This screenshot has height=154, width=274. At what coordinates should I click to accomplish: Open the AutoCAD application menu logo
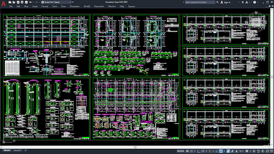pyautogui.click(x=3, y=4)
